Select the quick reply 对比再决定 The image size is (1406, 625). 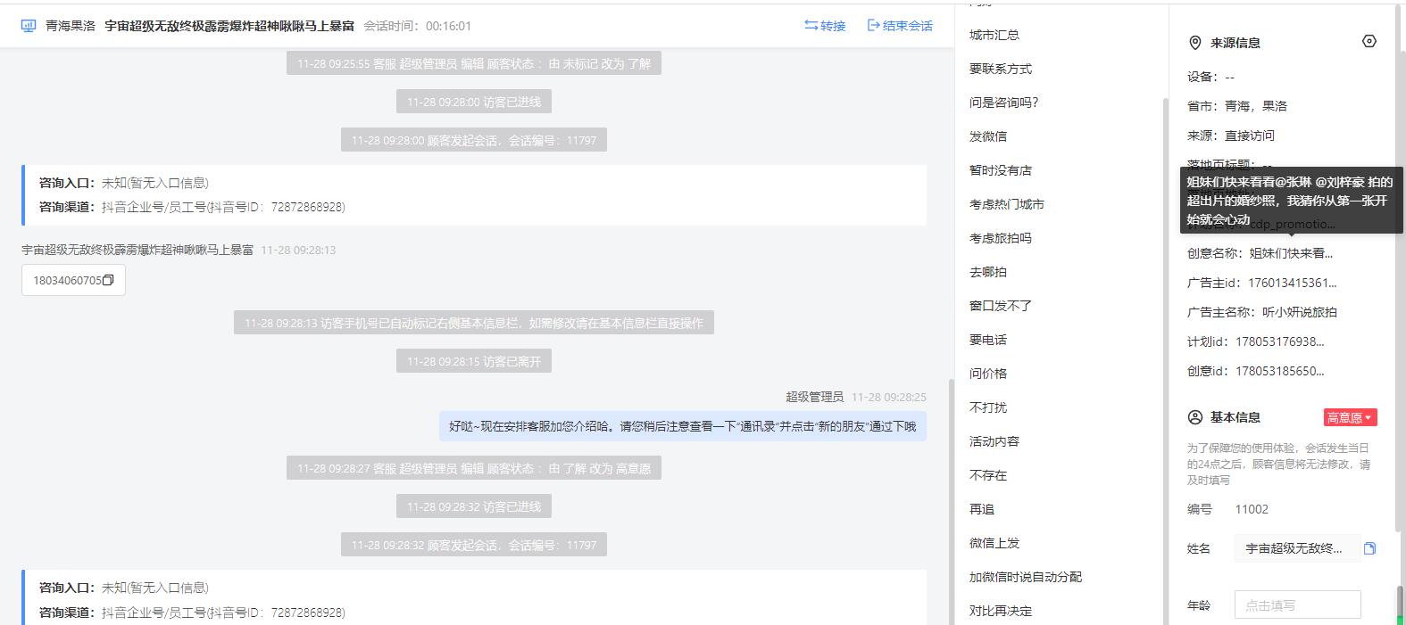pos(1001,611)
